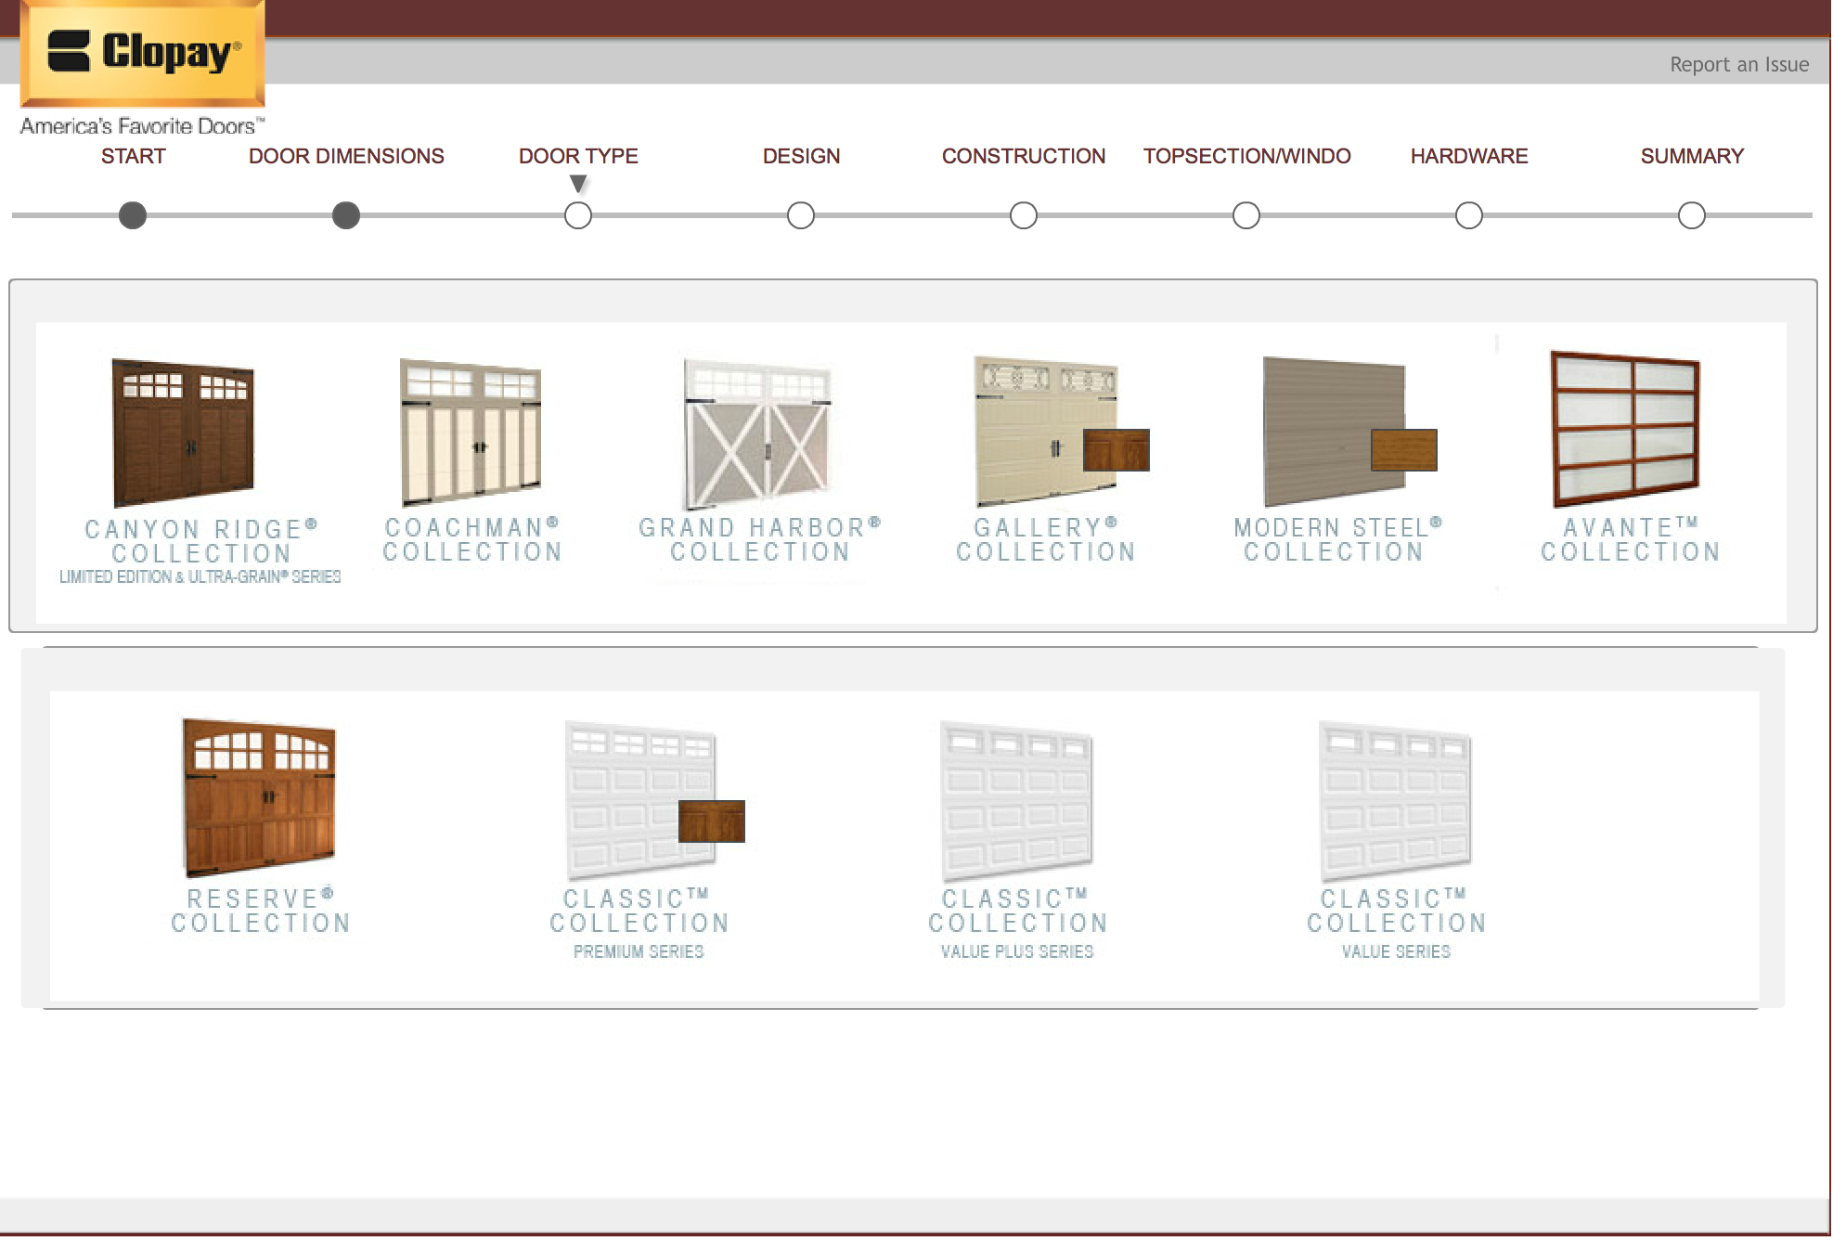Image resolution: width=1833 pixels, height=1241 pixels.
Task: Click the Grand Harbor Collection title
Action: 760,539
